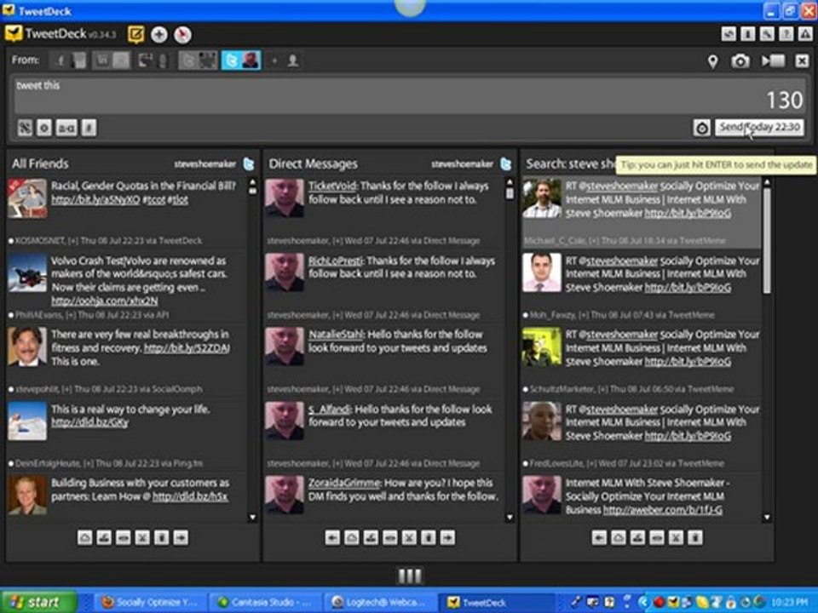The width and height of the screenshot is (818, 613).
Task: Open the bit.ly/aSNyXO link in the Quotas tweet
Action: (95, 199)
